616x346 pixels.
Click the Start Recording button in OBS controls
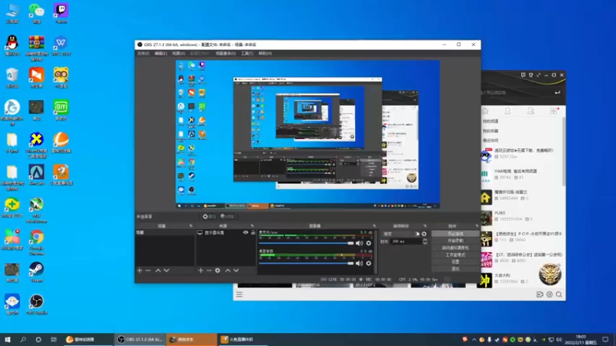[455, 241]
